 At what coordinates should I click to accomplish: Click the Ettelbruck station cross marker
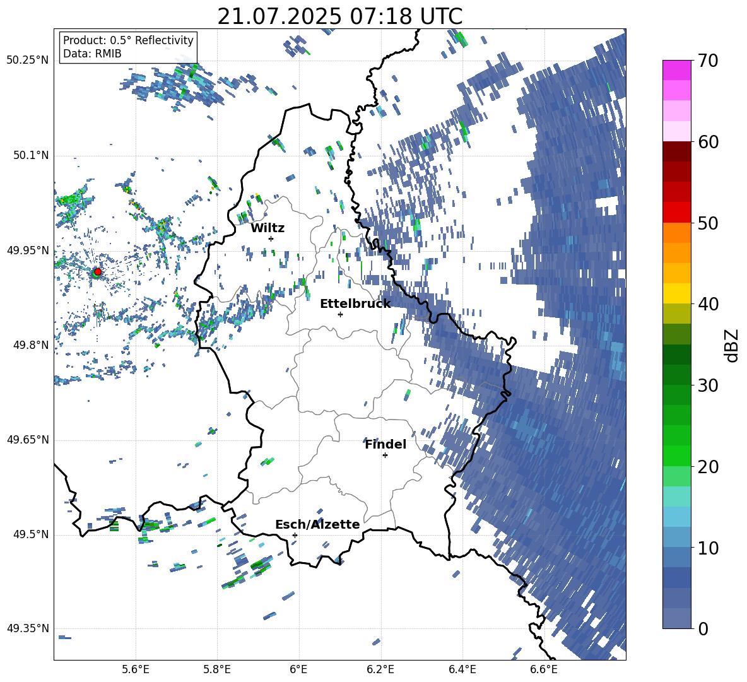point(340,314)
